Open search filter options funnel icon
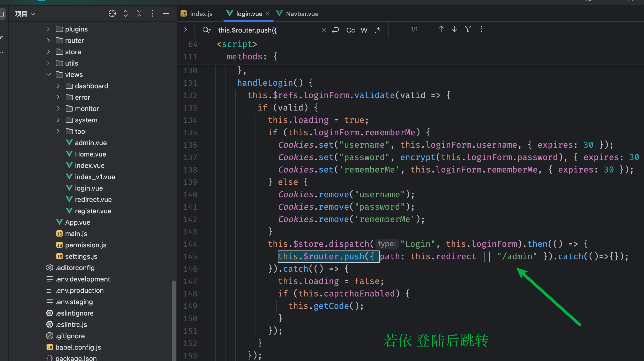This screenshot has height=361, width=644. pyautogui.click(x=468, y=29)
